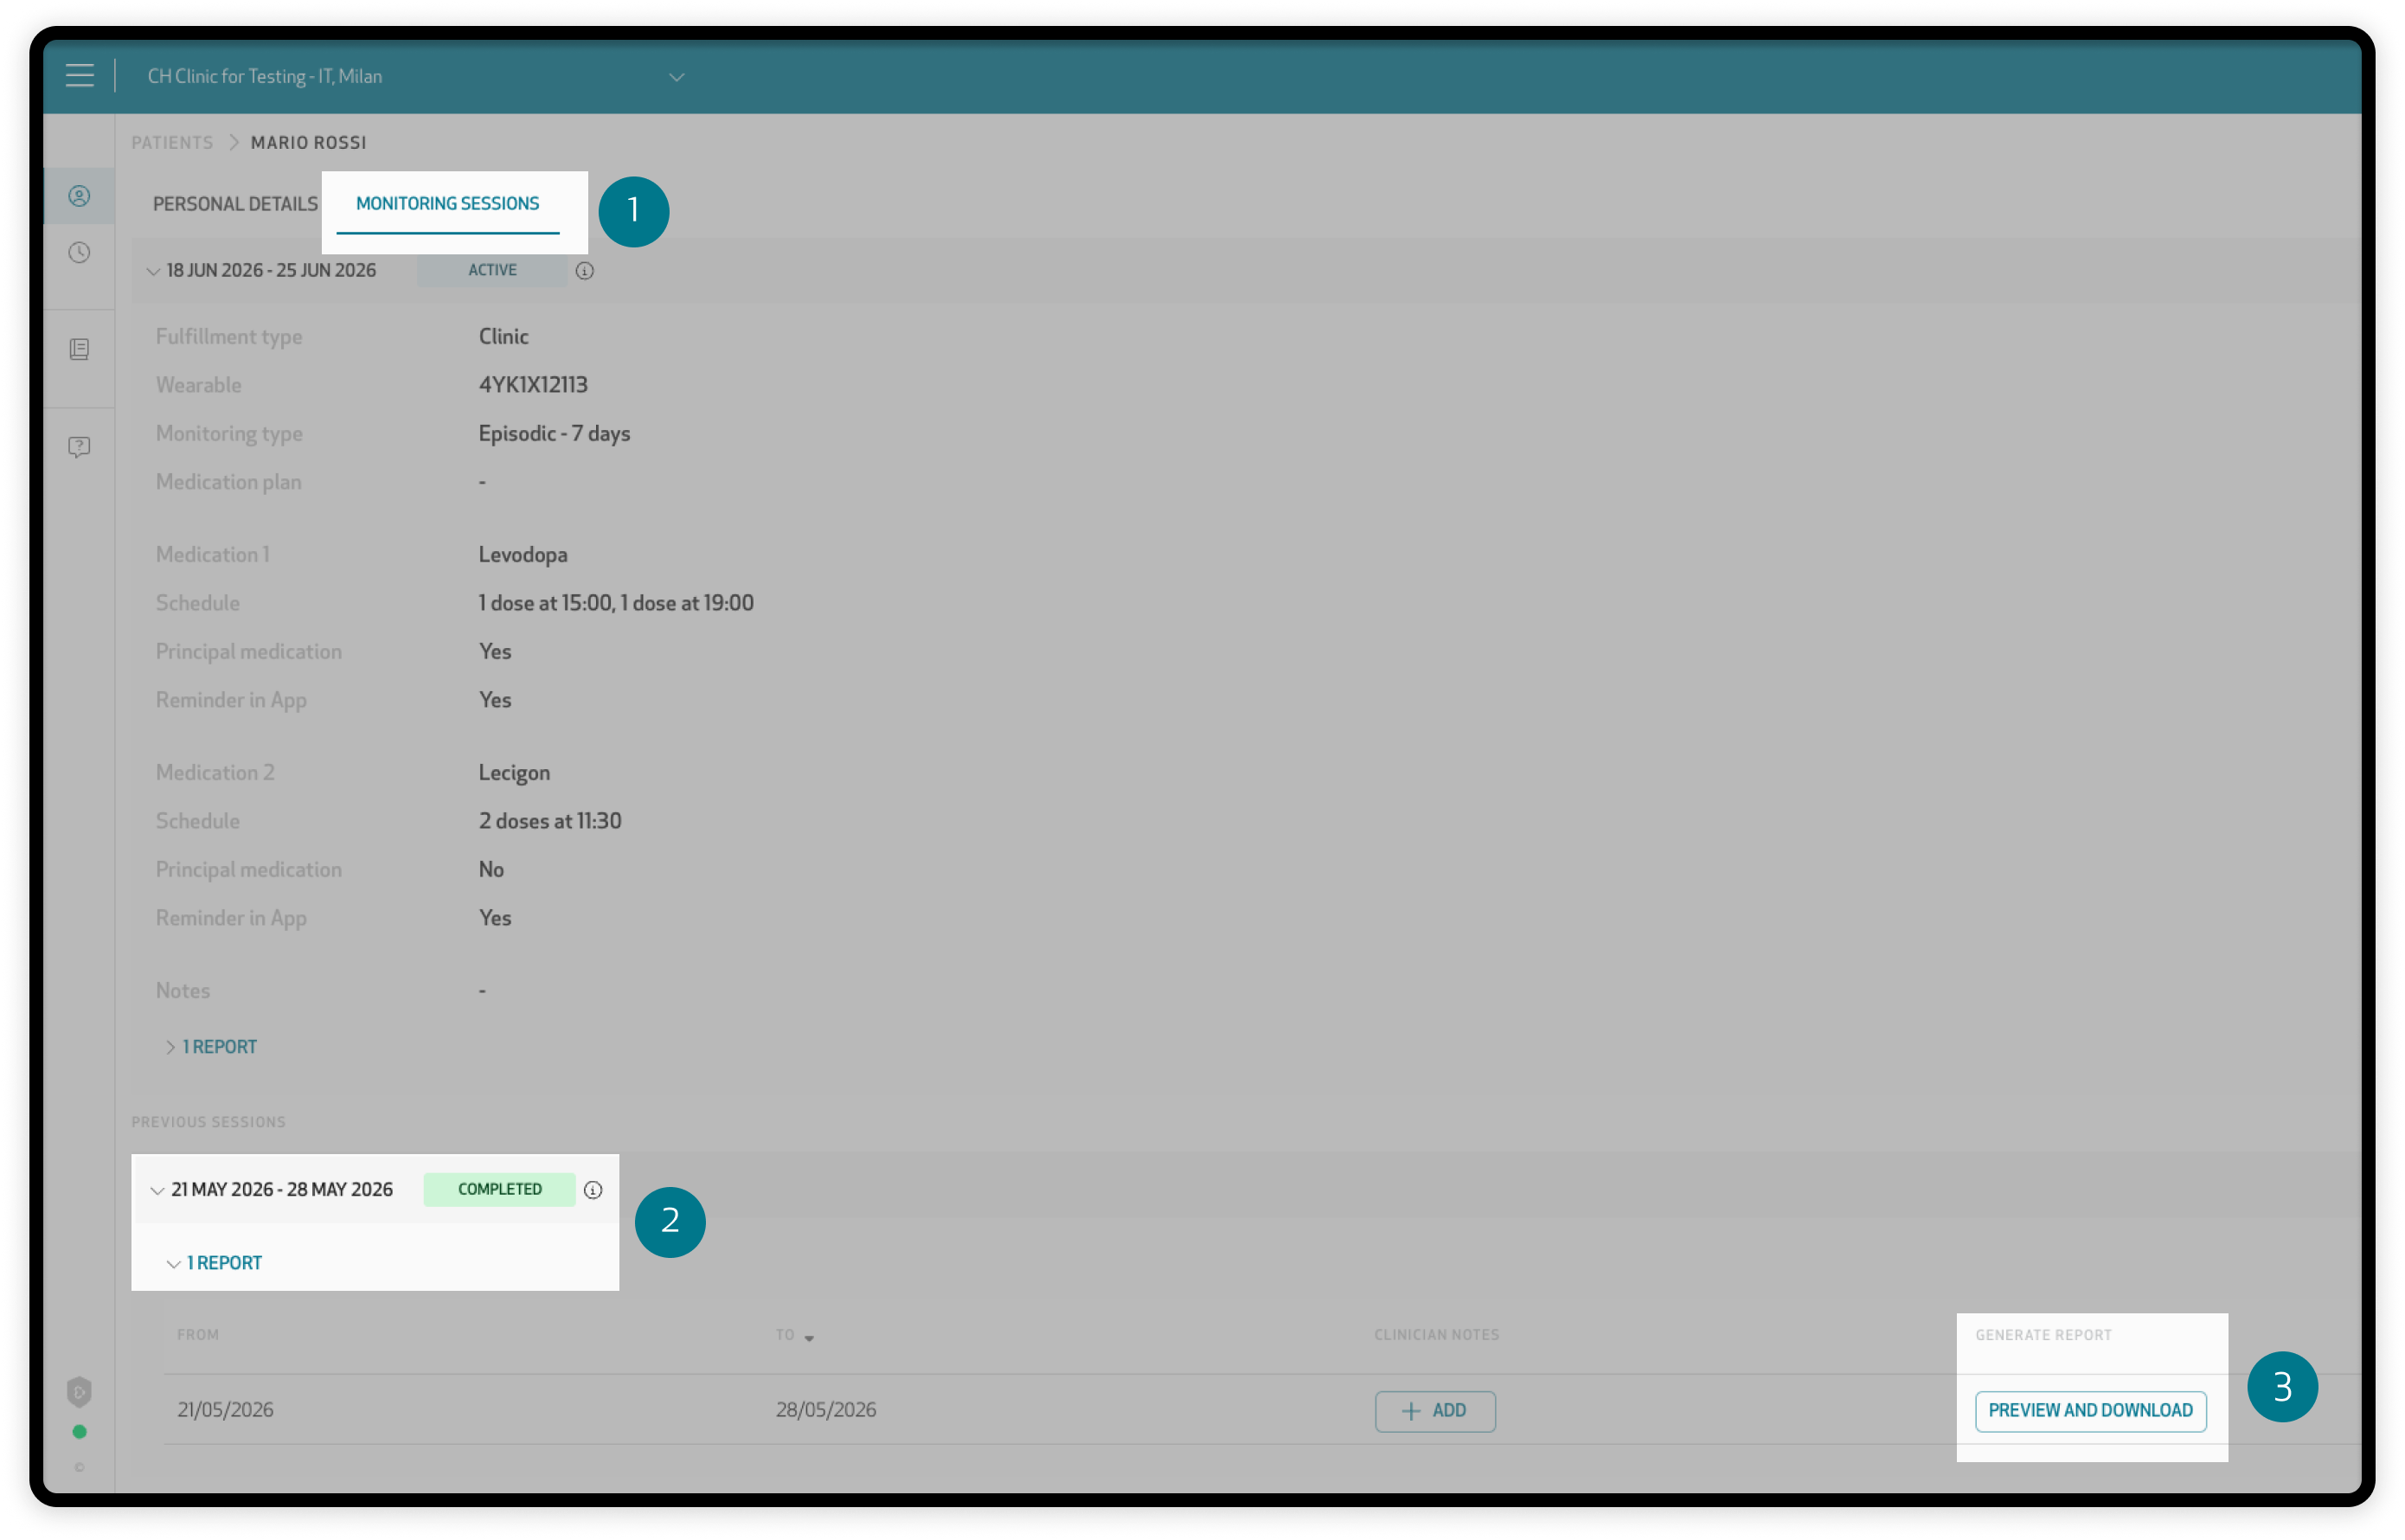The width and height of the screenshot is (2405, 1540).
Task: Open the documents sidebar icon
Action: tap(79, 349)
